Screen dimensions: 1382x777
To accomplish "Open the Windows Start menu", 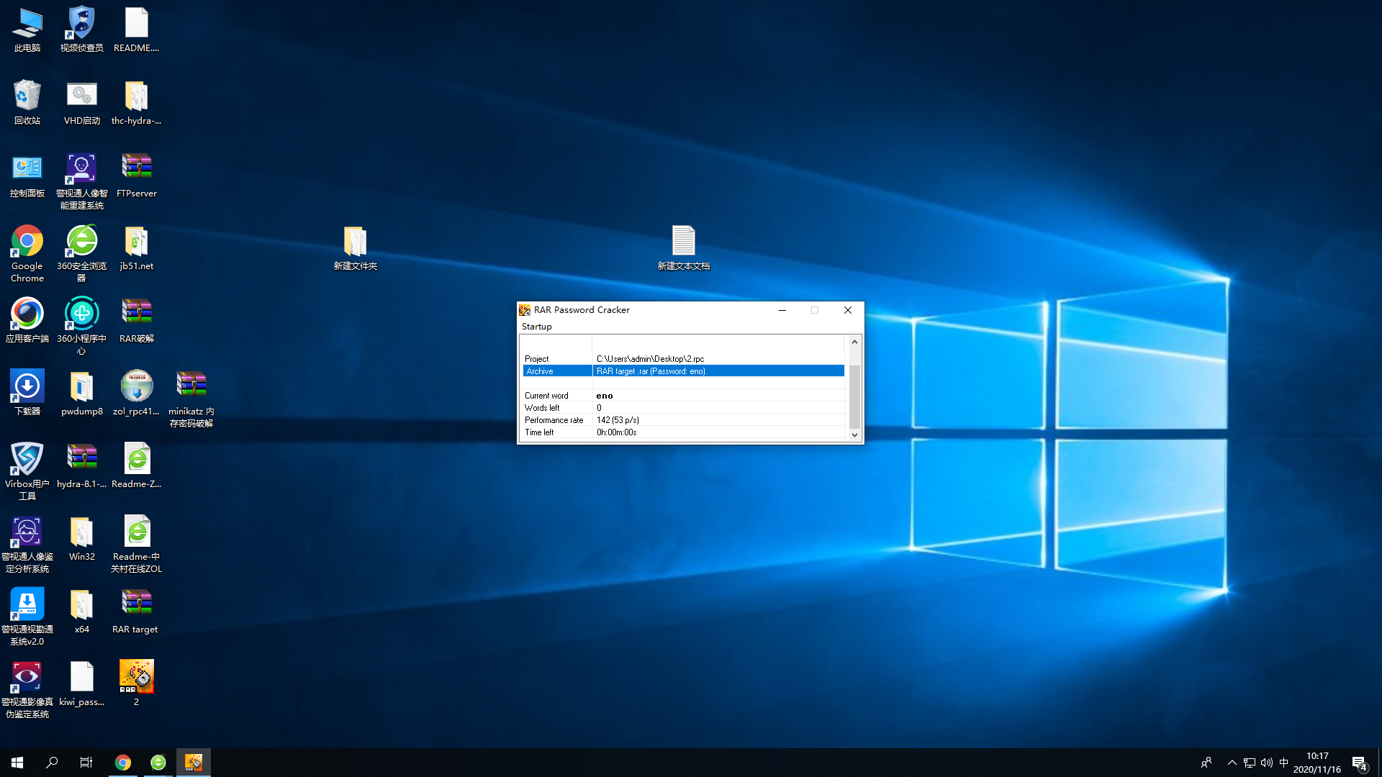I will tap(17, 763).
